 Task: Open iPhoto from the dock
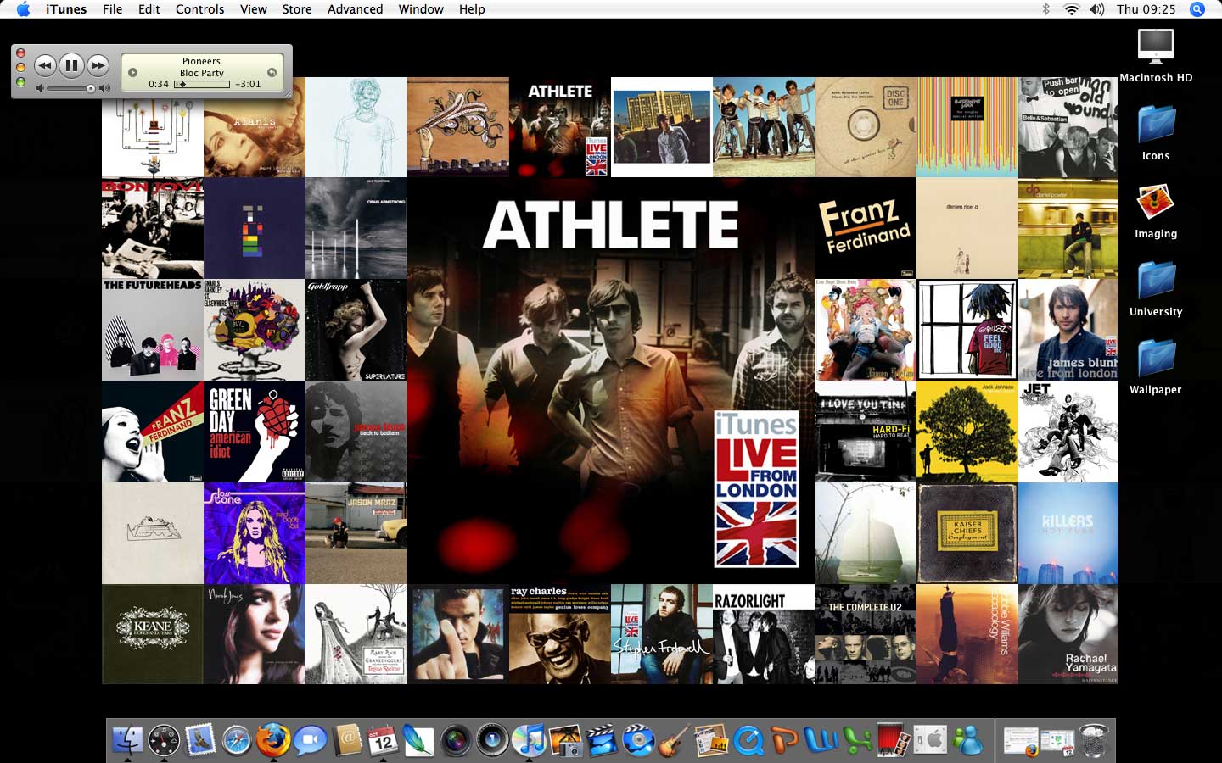pos(566,740)
